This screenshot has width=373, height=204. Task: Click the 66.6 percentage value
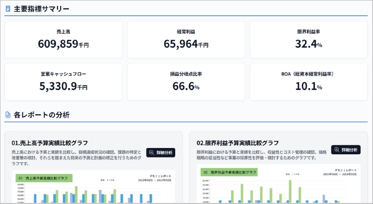[183, 87]
